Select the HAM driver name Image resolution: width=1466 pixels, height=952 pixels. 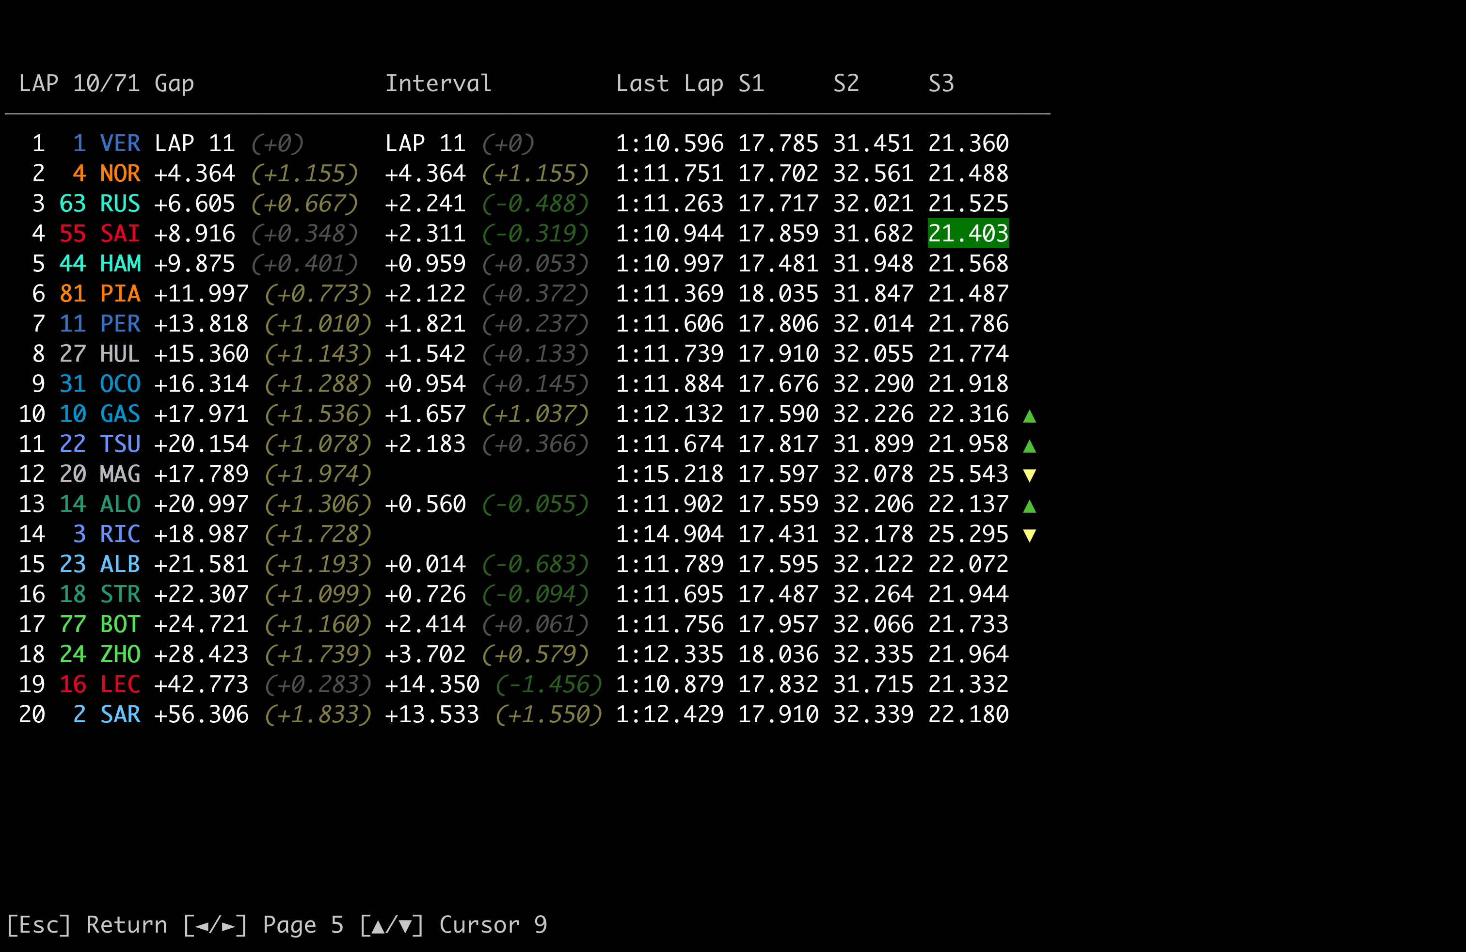120,264
